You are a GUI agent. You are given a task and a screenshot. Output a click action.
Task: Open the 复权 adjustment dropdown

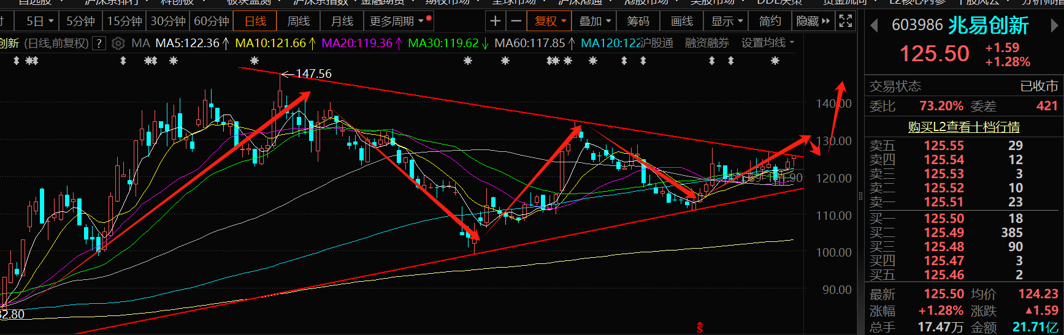click(x=550, y=21)
